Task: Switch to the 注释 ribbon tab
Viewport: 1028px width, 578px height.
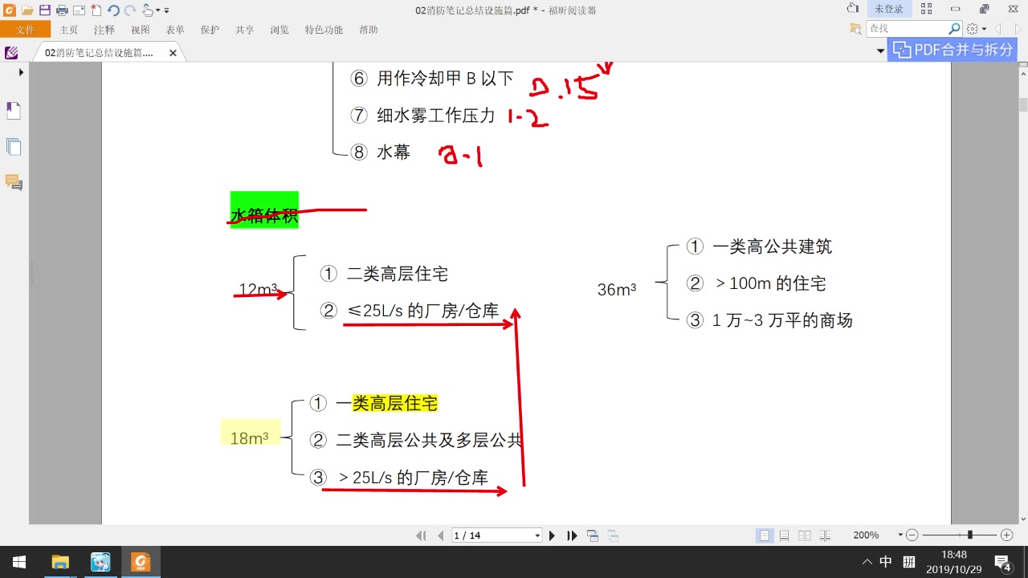Action: click(x=104, y=30)
